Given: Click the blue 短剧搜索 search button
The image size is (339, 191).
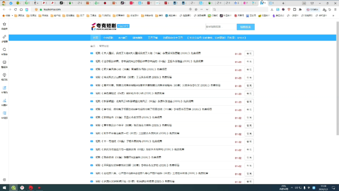Looking at the screenshot, I should tap(246, 27).
